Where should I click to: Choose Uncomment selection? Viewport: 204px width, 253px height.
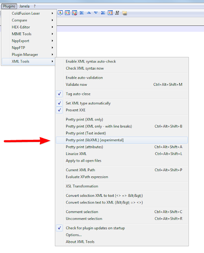point(122,219)
